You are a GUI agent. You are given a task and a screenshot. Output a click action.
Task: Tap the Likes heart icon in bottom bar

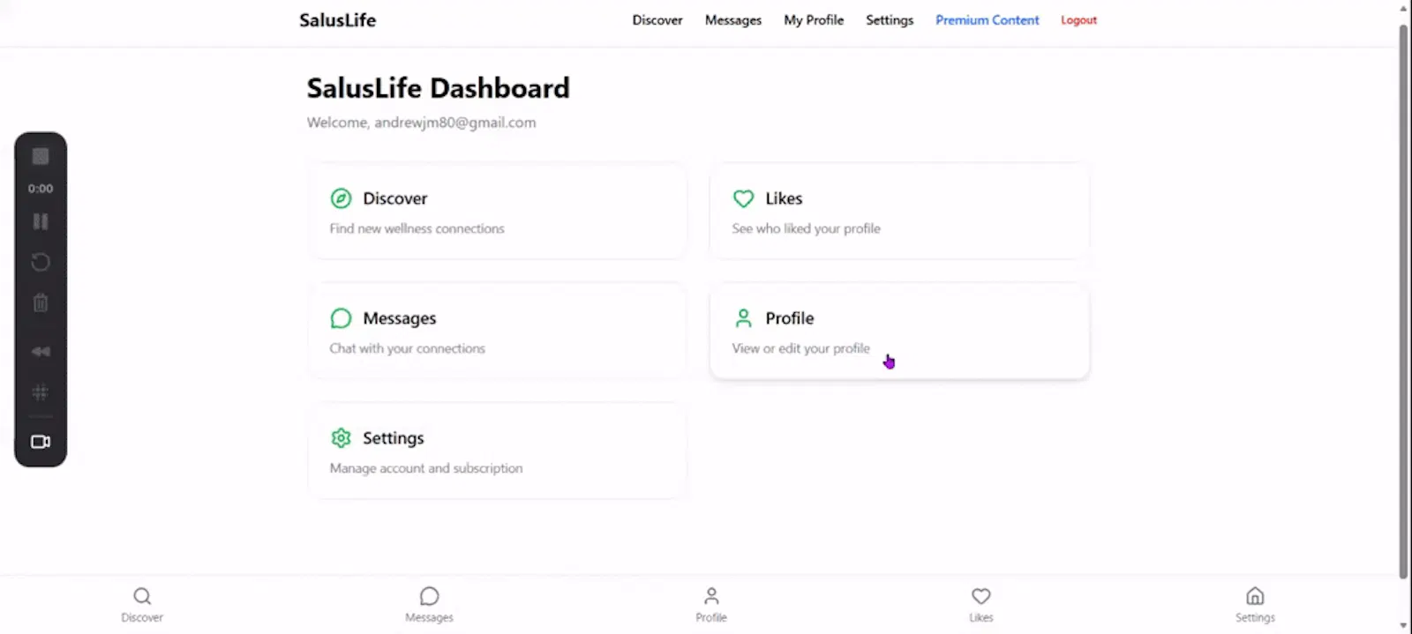(x=981, y=596)
